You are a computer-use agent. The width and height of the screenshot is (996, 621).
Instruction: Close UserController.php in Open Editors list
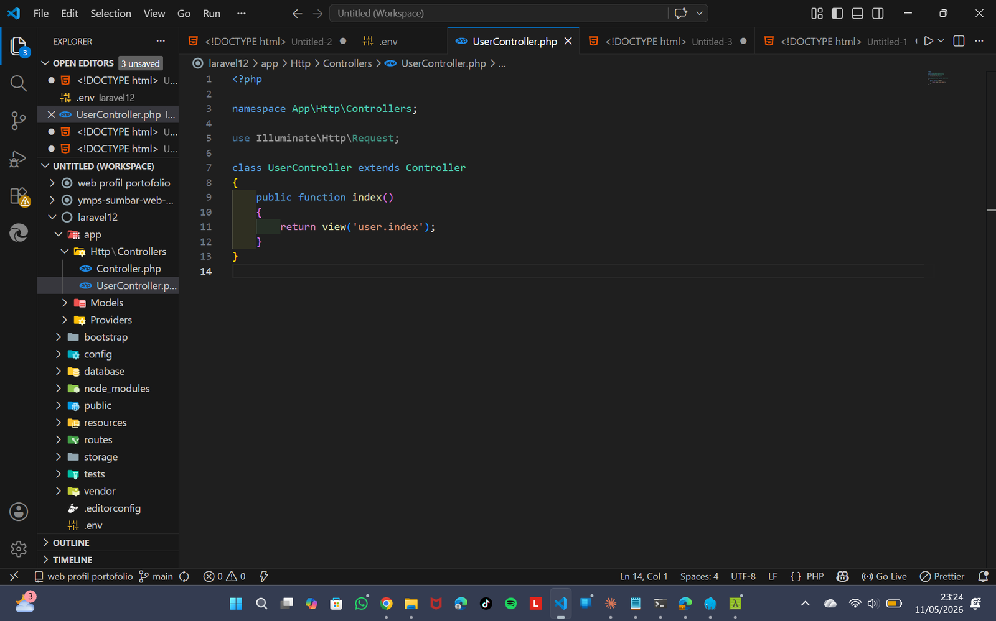coord(52,114)
